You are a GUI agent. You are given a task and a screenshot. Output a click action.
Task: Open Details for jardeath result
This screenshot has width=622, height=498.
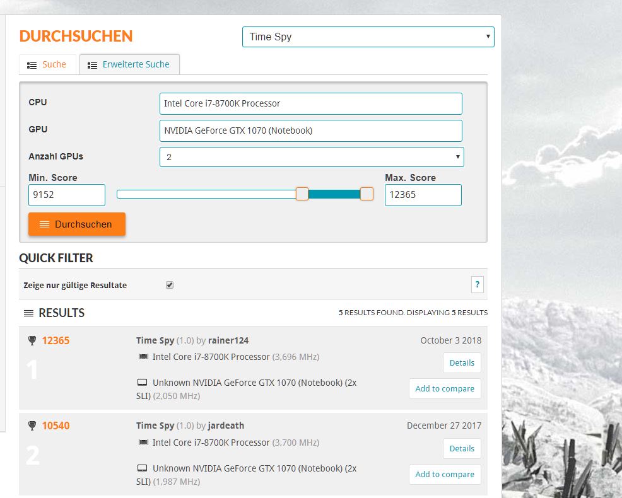pos(462,448)
